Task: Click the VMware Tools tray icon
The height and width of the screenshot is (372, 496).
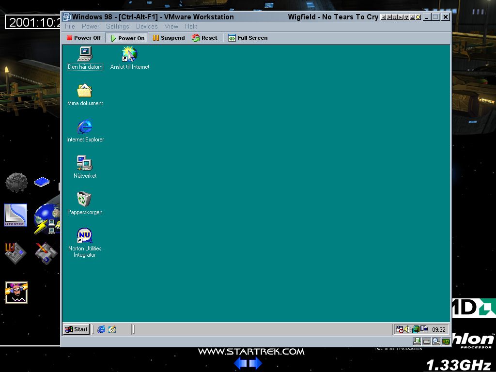Action: pos(416,329)
